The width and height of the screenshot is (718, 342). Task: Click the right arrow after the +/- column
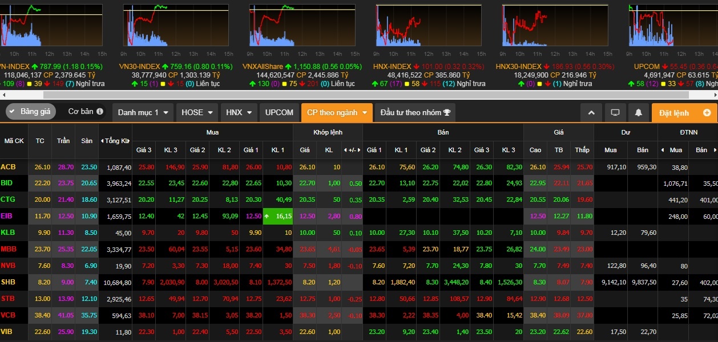[359, 150]
